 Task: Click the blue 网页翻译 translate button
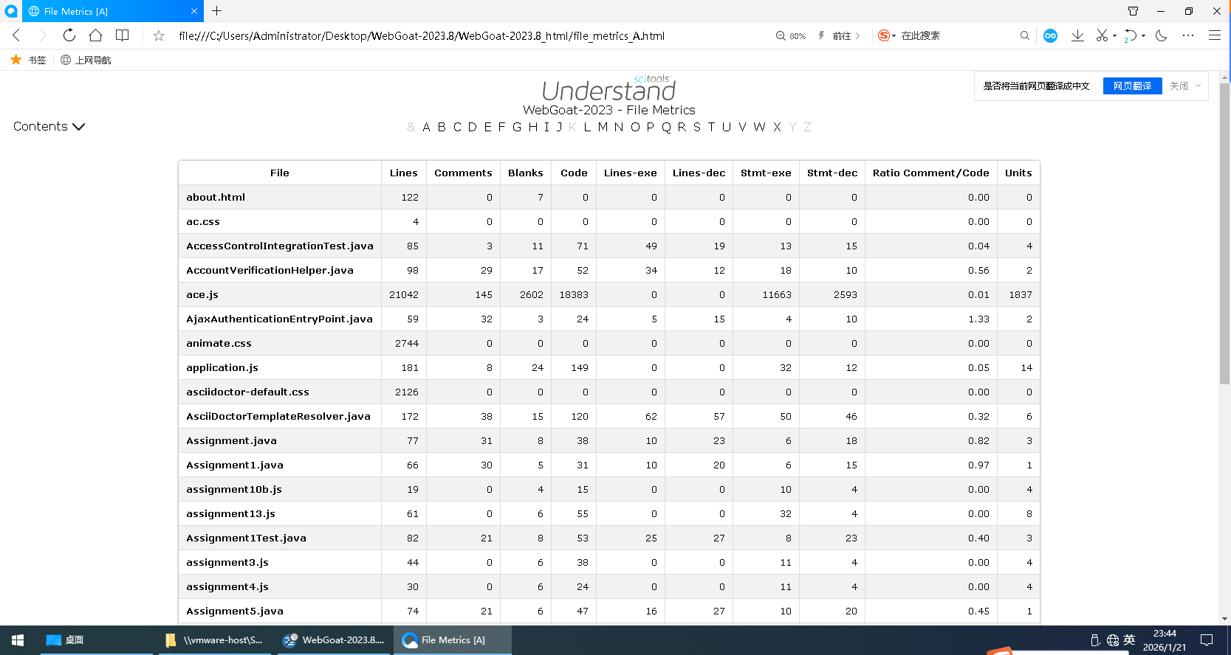coord(1132,86)
